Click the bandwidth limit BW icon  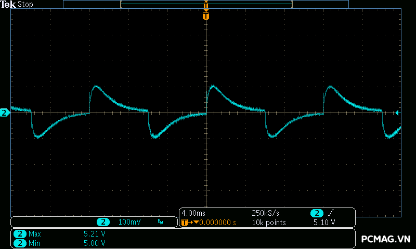click(160, 222)
